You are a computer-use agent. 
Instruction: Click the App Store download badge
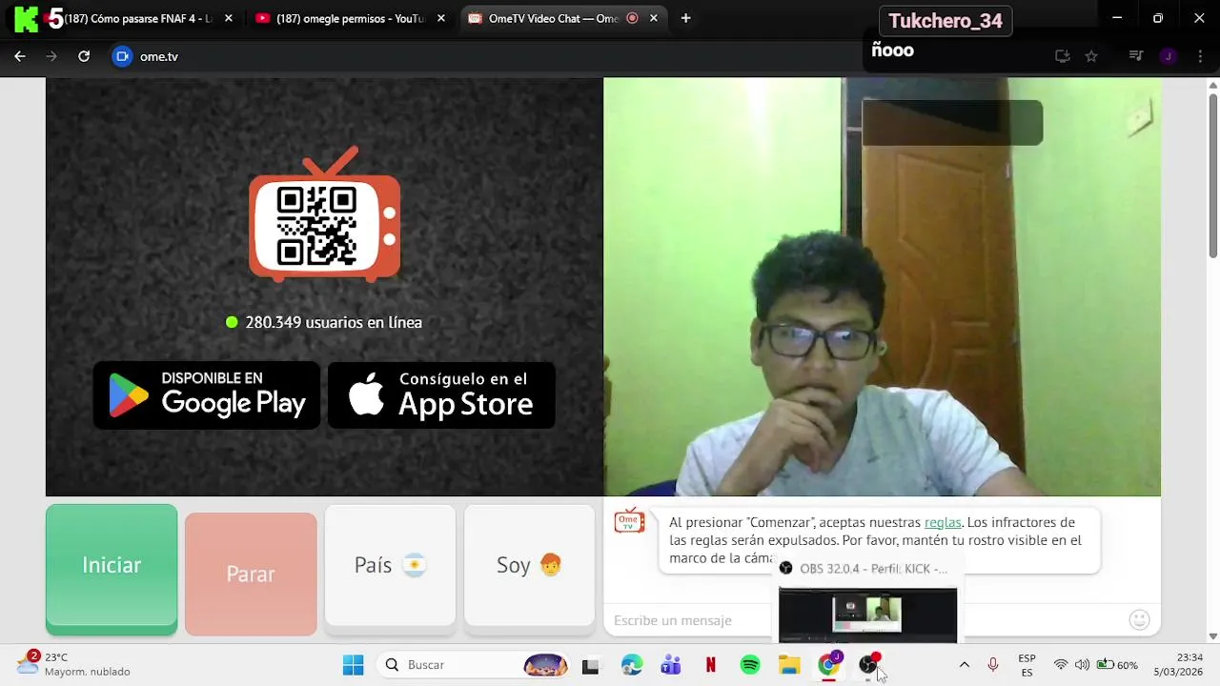pos(441,394)
